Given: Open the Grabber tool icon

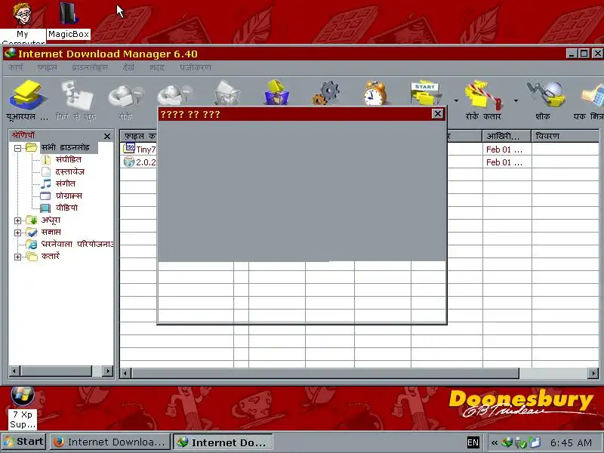Looking at the screenshot, I should point(545,94).
